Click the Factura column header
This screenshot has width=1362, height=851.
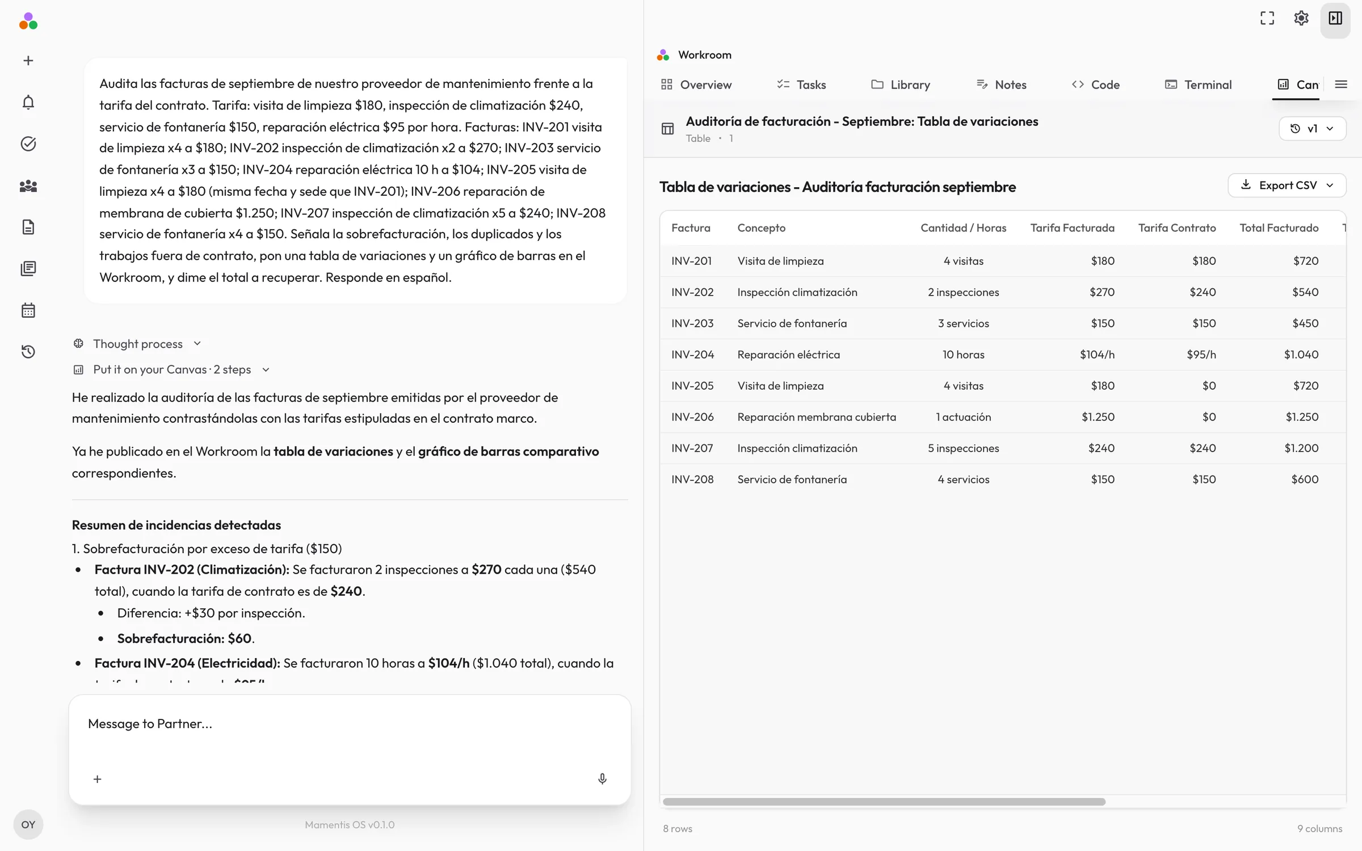[691, 228]
